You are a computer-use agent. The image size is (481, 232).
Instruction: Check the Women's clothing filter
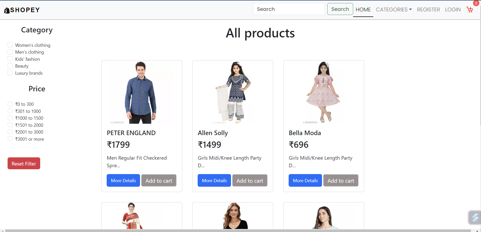pos(10,45)
